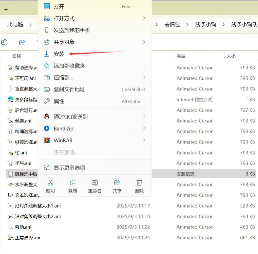
Task: Click the 2025/9/3 11:22 date cell
Action: (133, 227)
